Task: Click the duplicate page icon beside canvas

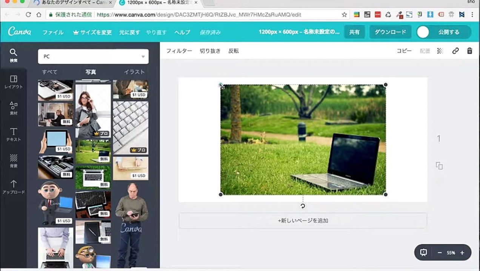Action: (439, 166)
